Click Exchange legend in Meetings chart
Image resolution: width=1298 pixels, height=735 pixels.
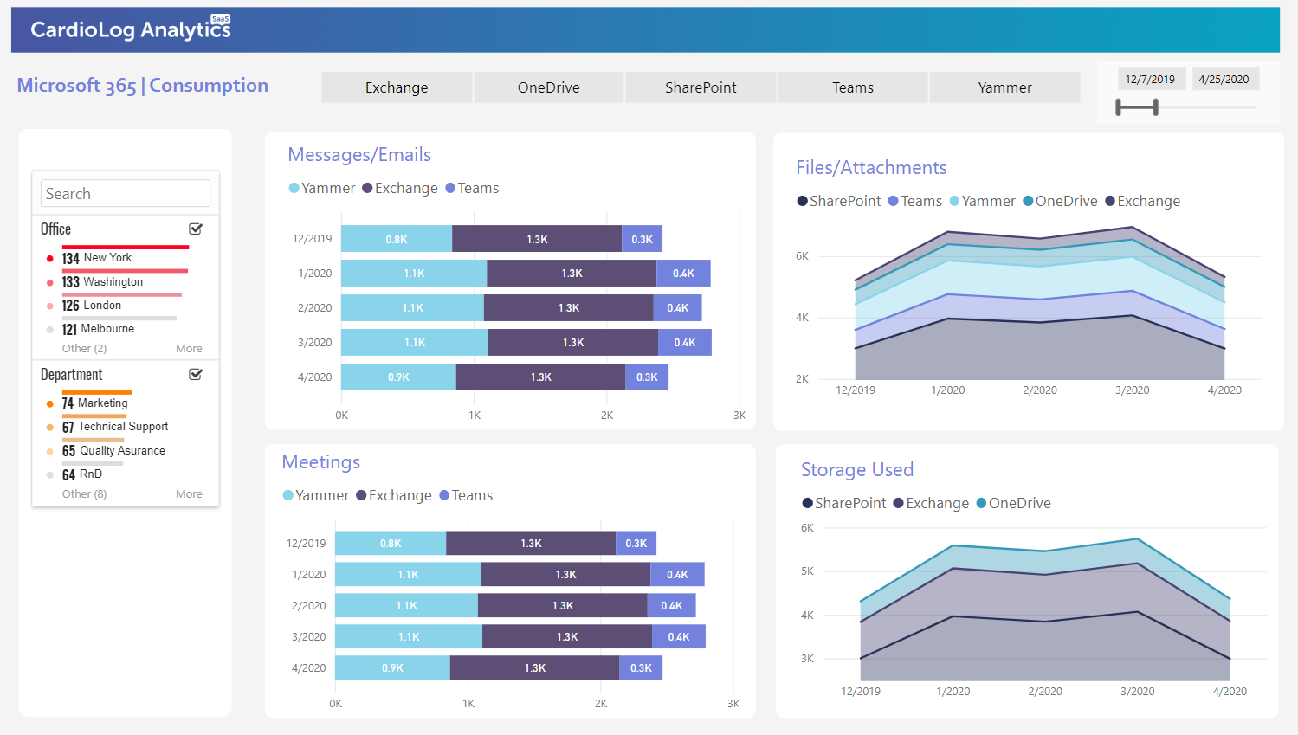[394, 495]
